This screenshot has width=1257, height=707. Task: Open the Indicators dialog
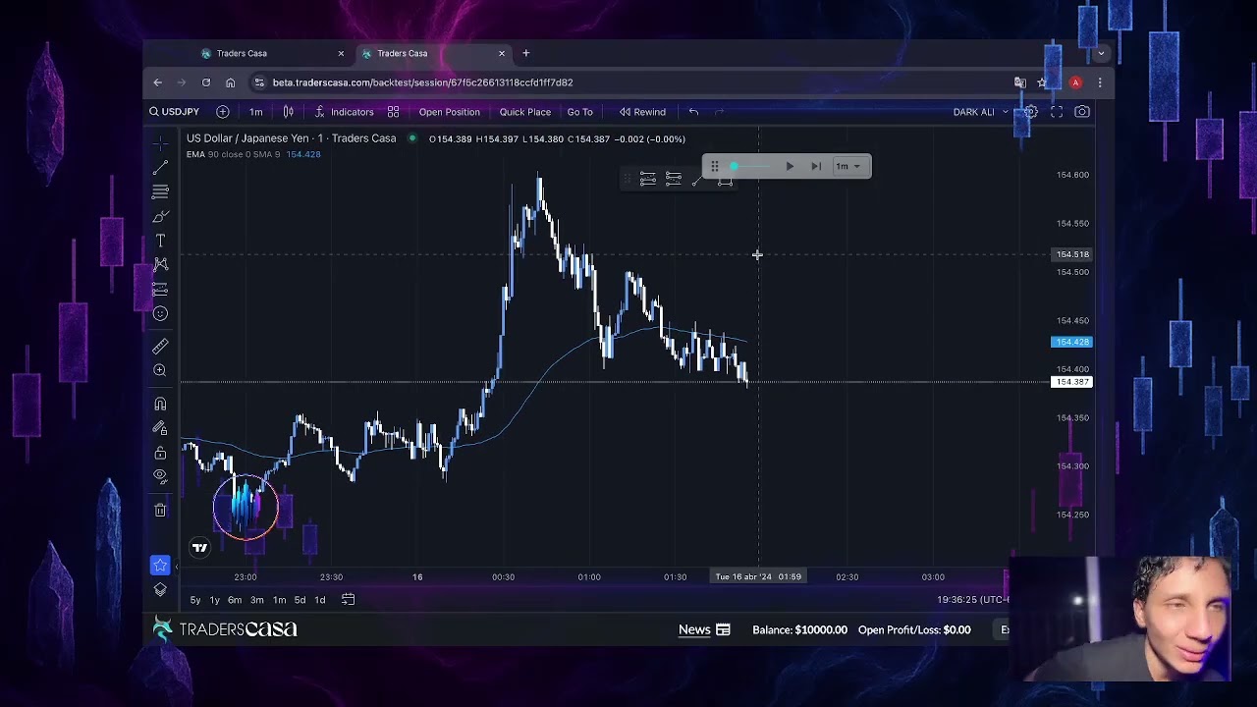pos(344,112)
